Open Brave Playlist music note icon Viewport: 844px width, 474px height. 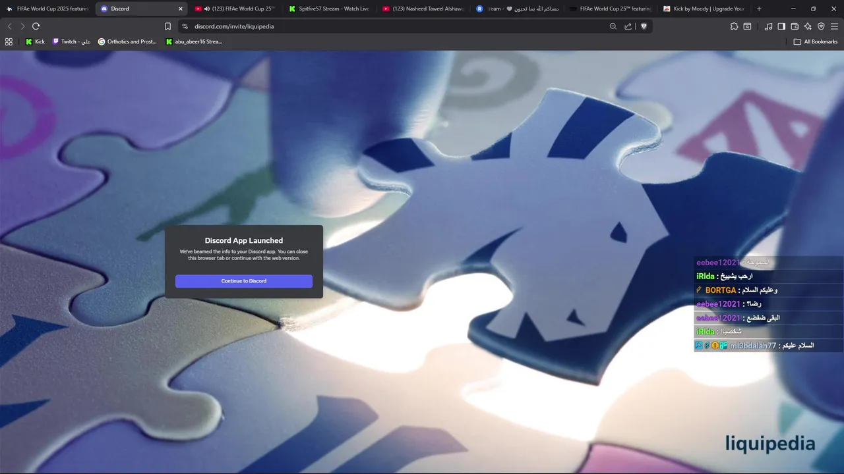[x=768, y=26]
